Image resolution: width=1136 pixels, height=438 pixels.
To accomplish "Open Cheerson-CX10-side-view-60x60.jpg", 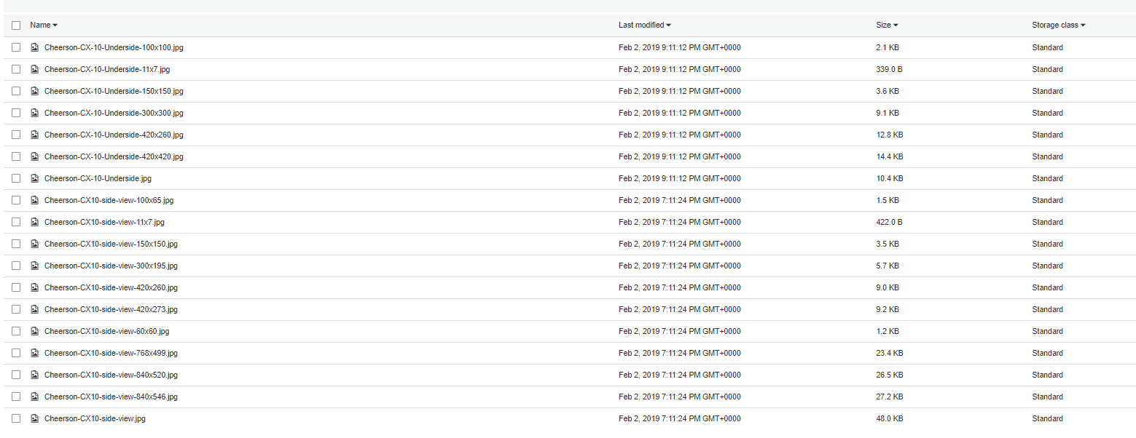I will pyautogui.click(x=106, y=330).
